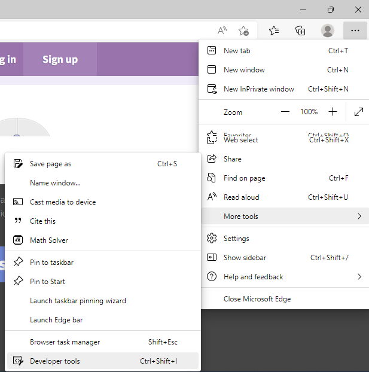Click the partially visible Log in button
The height and width of the screenshot is (372, 369).
point(11,59)
